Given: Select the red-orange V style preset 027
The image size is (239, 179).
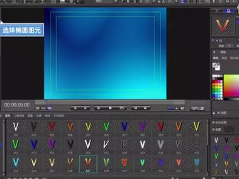Looking at the screenshot, I should click(x=88, y=164).
